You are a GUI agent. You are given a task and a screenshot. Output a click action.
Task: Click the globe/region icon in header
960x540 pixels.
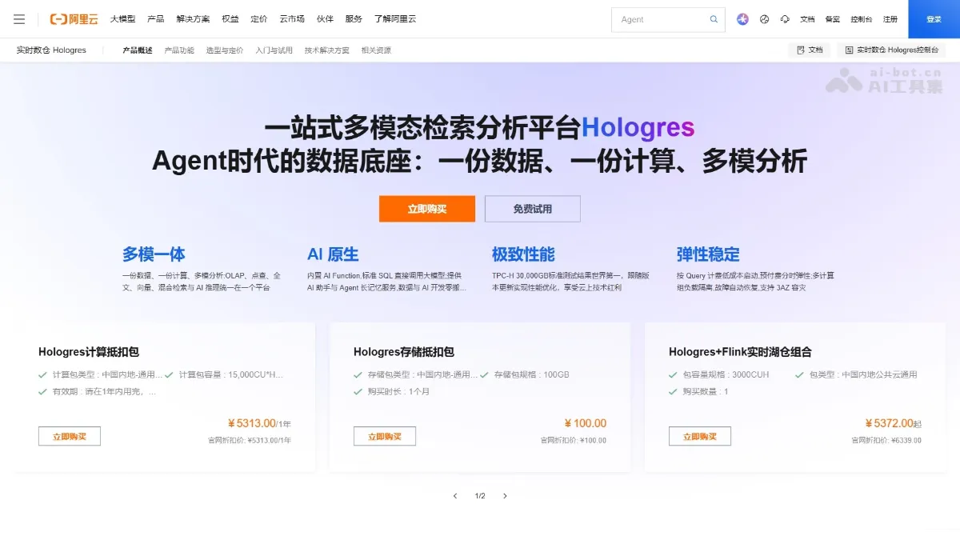pos(764,19)
